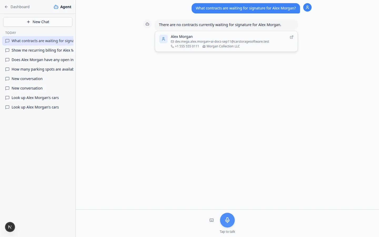This screenshot has height=237, width=379.
Task: Open Alex Morgan's record external link icon
Action: [x=292, y=37]
